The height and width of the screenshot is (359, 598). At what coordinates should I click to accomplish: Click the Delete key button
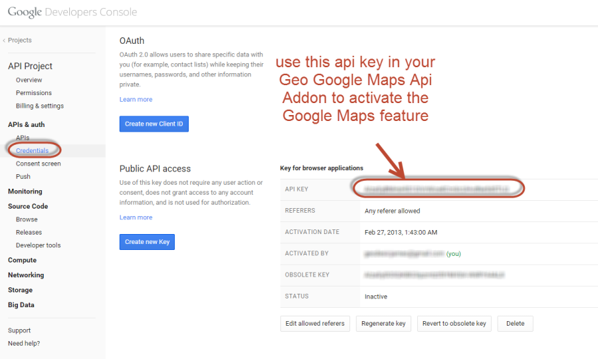click(515, 324)
